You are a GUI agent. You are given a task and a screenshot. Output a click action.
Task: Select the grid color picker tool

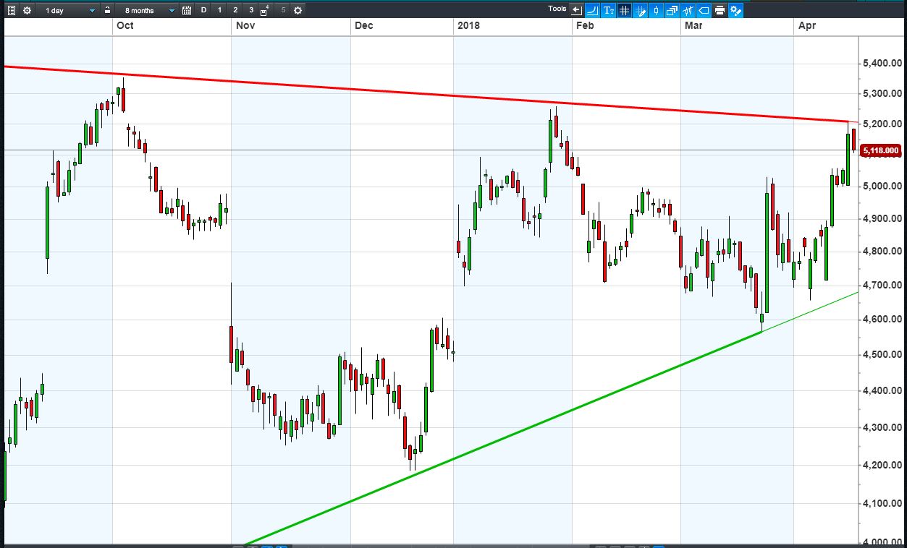641,10
